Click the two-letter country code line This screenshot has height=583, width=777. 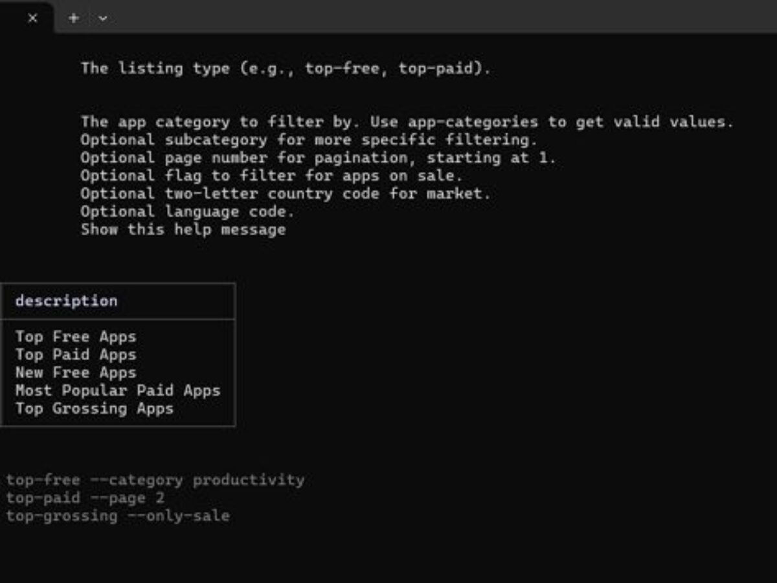click(x=286, y=194)
